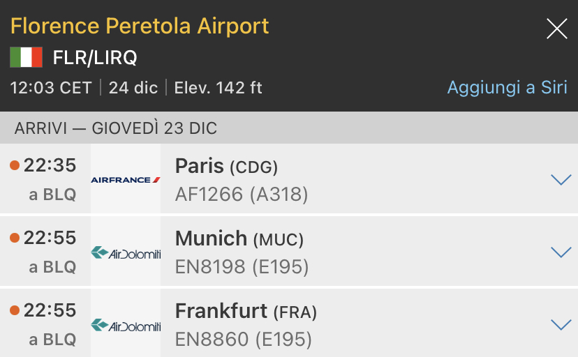Click the 12:03 CET local time
The width and height of the screenshot is (578, 357).
click(51, 88)
